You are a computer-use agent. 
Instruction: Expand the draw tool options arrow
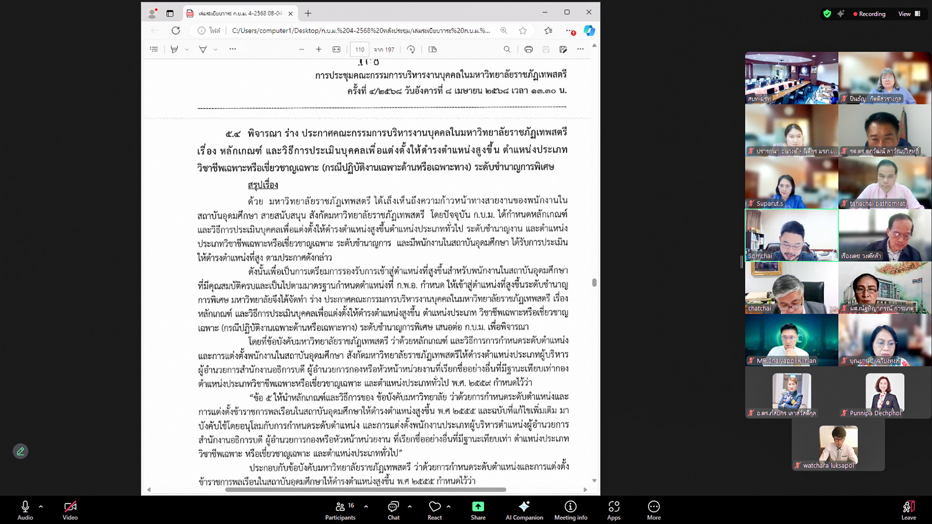coord(216,50)
